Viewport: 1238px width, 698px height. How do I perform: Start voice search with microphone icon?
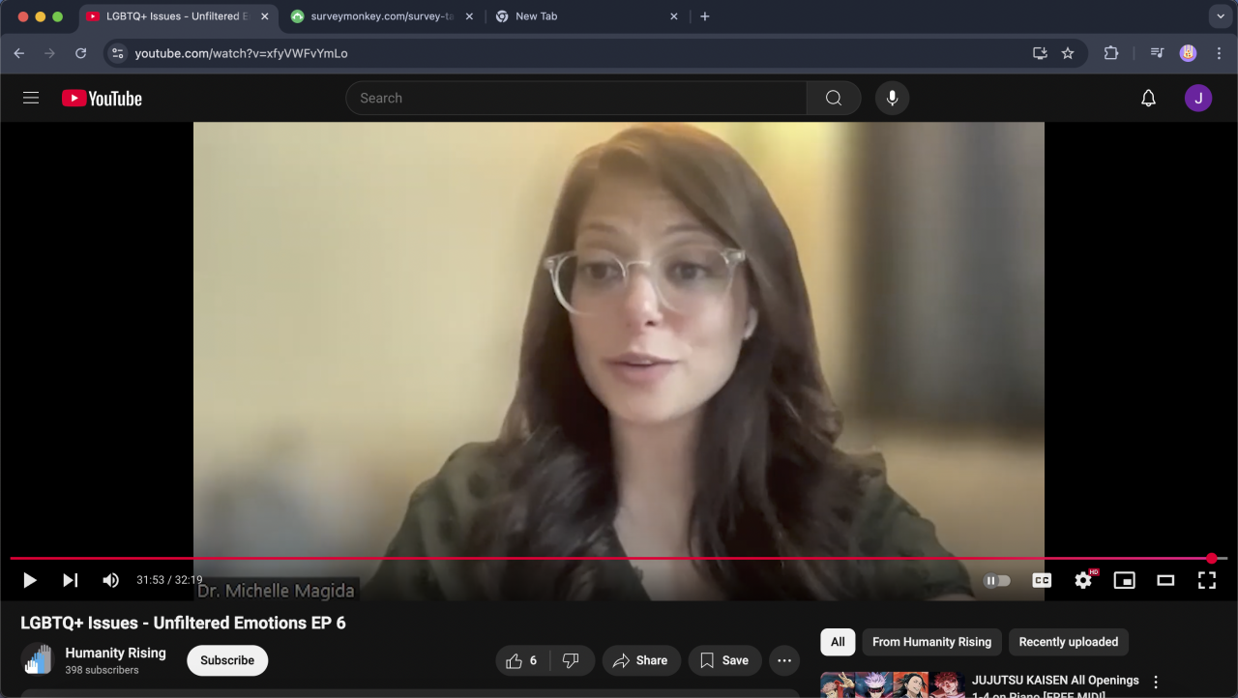click(892, 98)
